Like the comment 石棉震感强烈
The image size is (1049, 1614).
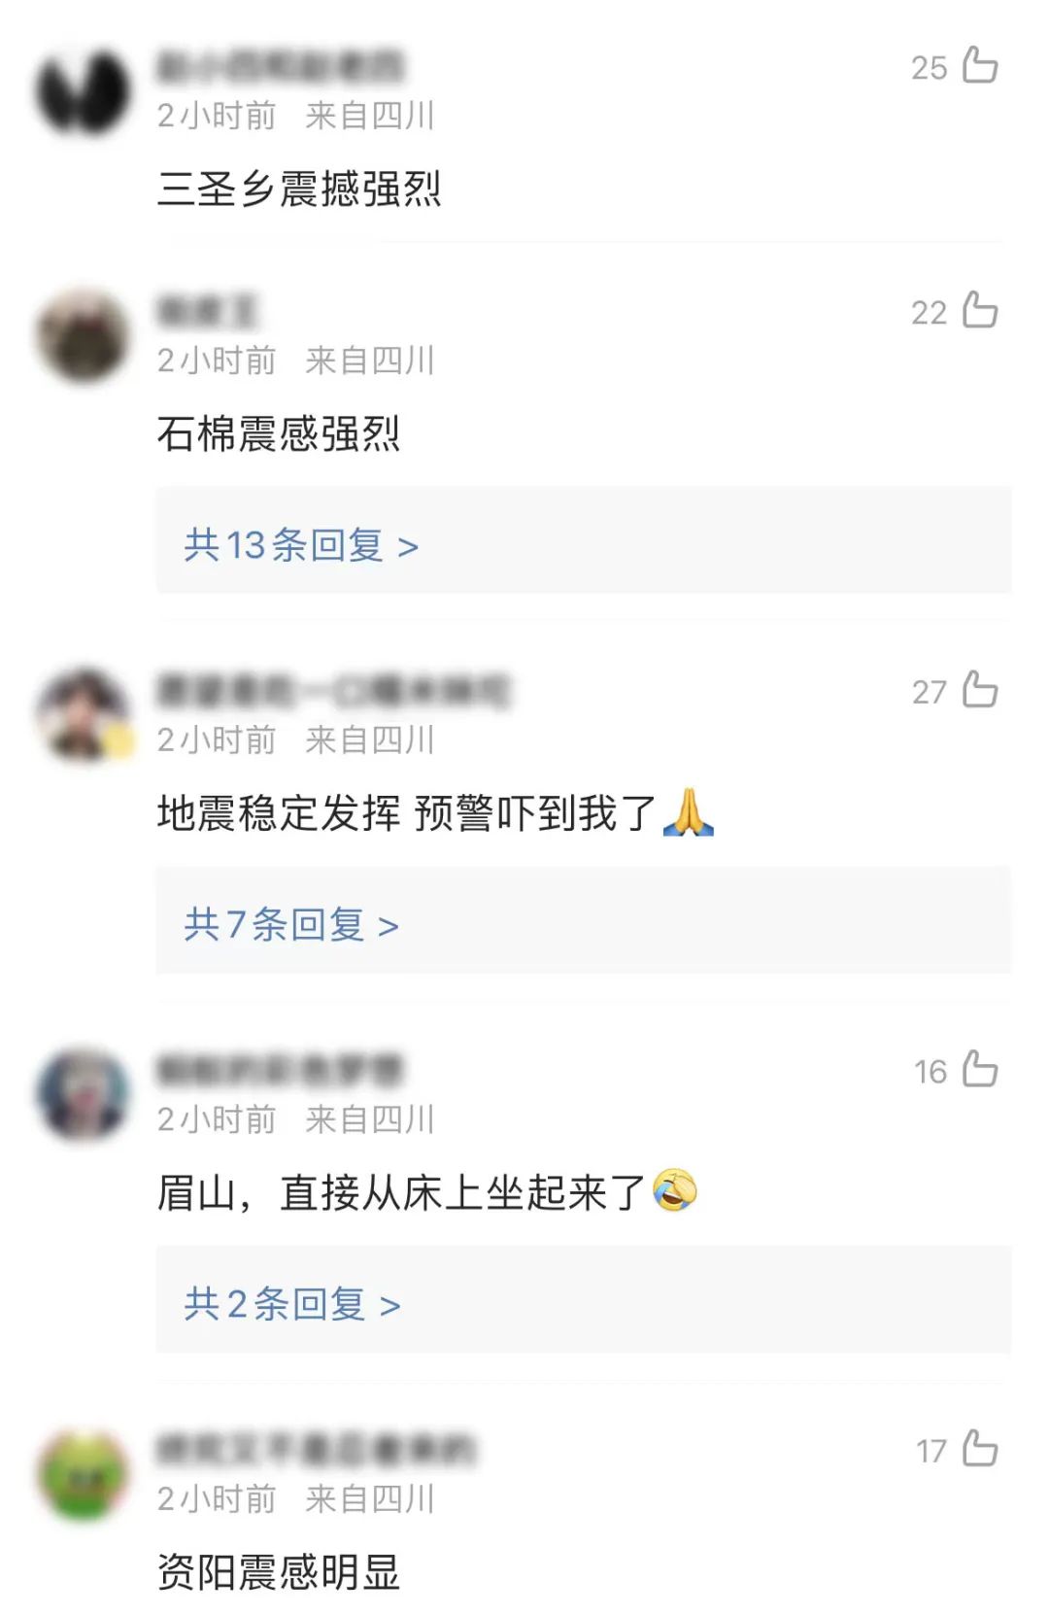coord(980,311)
